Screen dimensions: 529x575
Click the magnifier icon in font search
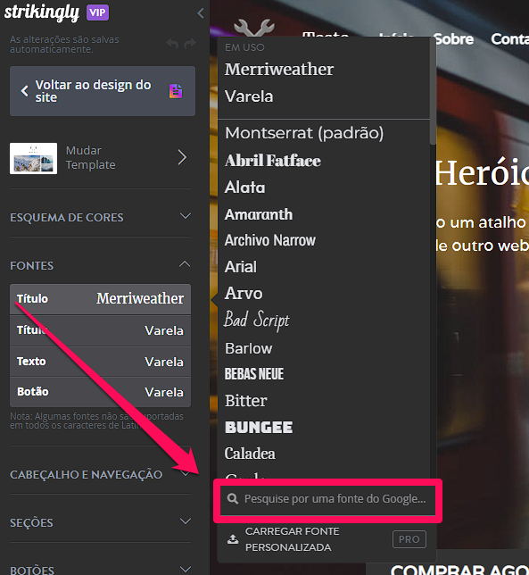tap(233, 499)
